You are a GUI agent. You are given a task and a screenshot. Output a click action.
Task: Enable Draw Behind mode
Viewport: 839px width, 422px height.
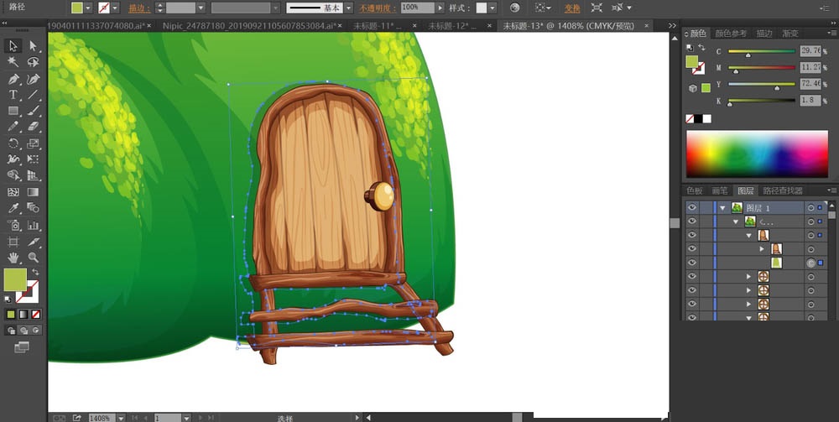point(23,331)
